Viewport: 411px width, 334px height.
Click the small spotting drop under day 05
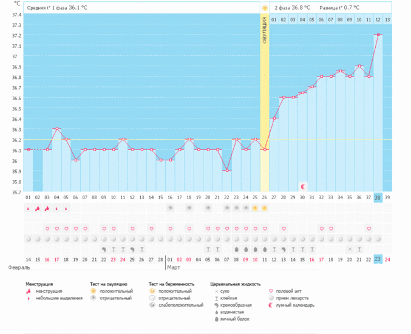(x=66, y=209)
